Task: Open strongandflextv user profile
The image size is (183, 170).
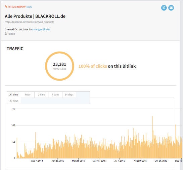Action: coord(41,29)
